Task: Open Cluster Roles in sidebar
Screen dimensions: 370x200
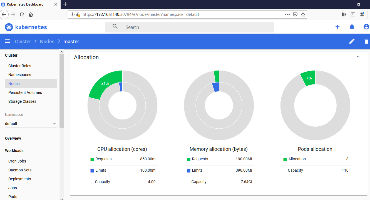Action: (x=20, y=66)
